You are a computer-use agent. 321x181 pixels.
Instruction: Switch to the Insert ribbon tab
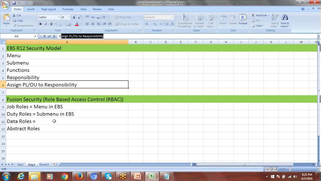[31, 9]
